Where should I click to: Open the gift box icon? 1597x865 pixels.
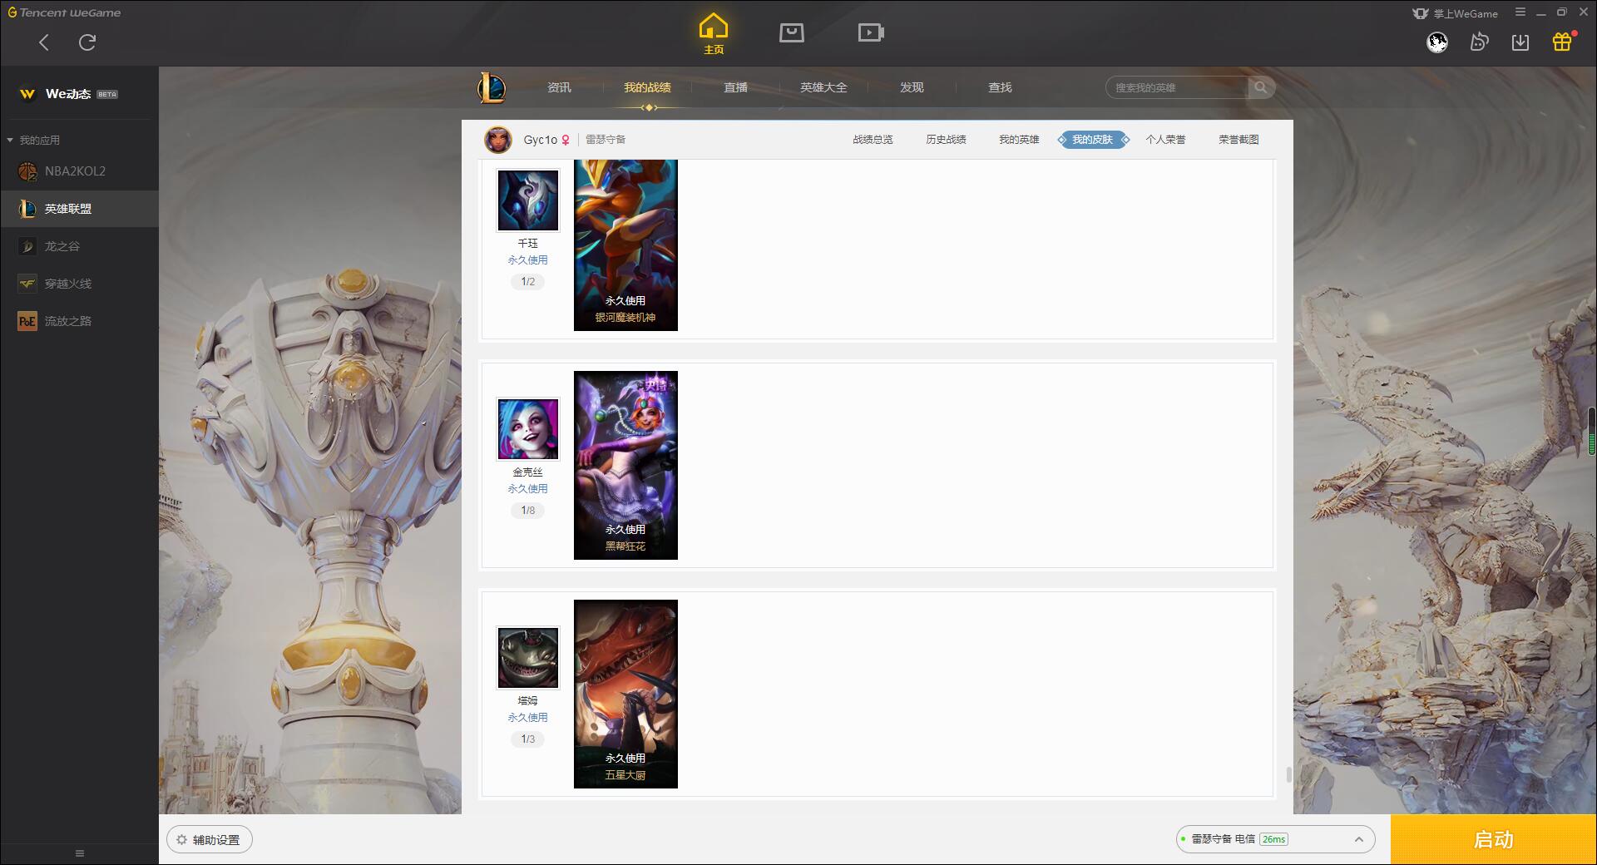click(x=1562, y=42)
